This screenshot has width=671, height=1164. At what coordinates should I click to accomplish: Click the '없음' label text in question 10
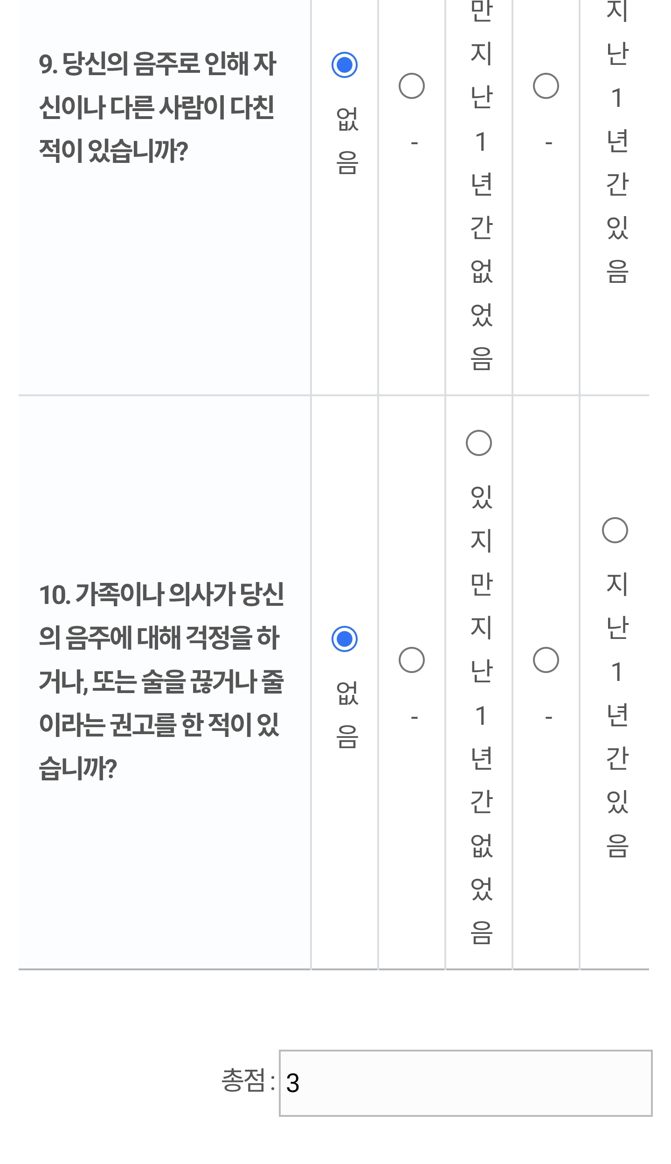coord(347,714)
